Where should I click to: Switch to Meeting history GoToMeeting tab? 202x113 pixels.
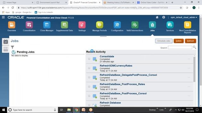119,3
